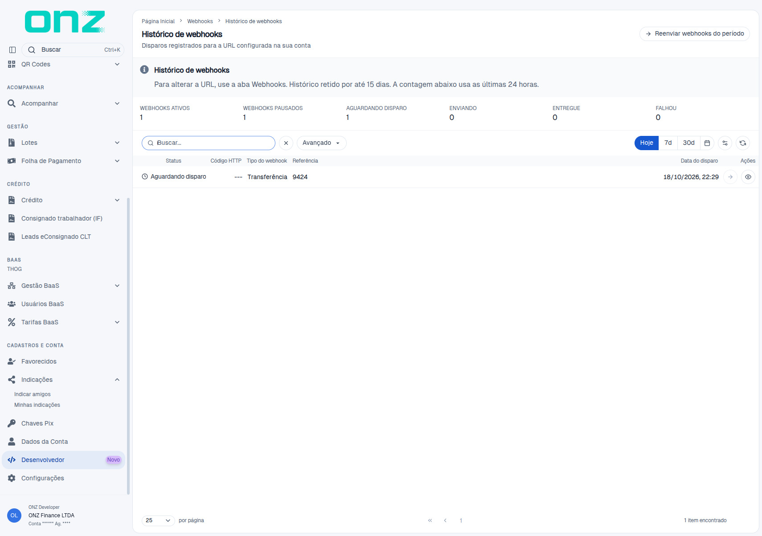Focus the Buscar... table search field
Screen dimensions: 762x536
[209, 143]
